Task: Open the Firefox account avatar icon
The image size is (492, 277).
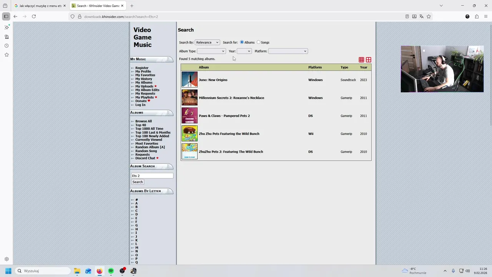Action: (467, 17)
